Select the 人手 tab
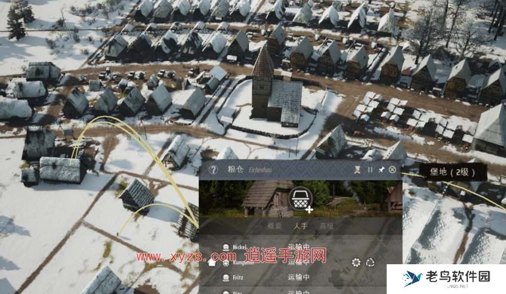The width and height of the screenshot is (506, 294). (x=300, y=226)
